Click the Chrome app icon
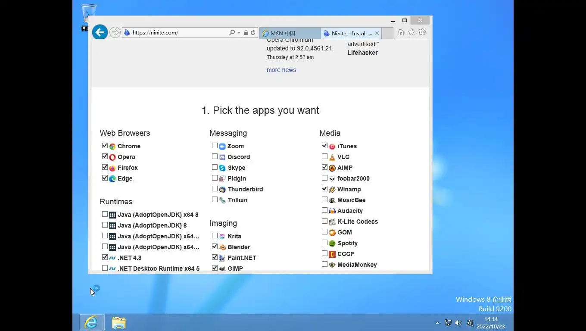The width and height of the screenshot is (586, 331). tap(112, 147)
